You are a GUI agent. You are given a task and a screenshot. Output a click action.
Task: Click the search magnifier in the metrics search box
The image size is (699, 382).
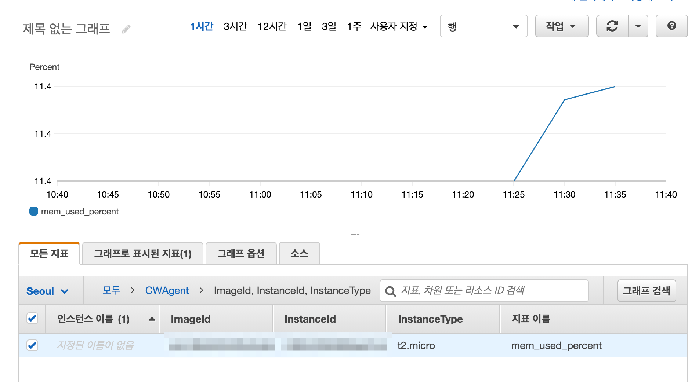(390, 291)
